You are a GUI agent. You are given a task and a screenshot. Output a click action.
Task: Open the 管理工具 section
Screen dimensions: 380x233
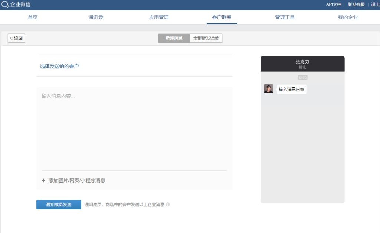click(x=285, y=17)
